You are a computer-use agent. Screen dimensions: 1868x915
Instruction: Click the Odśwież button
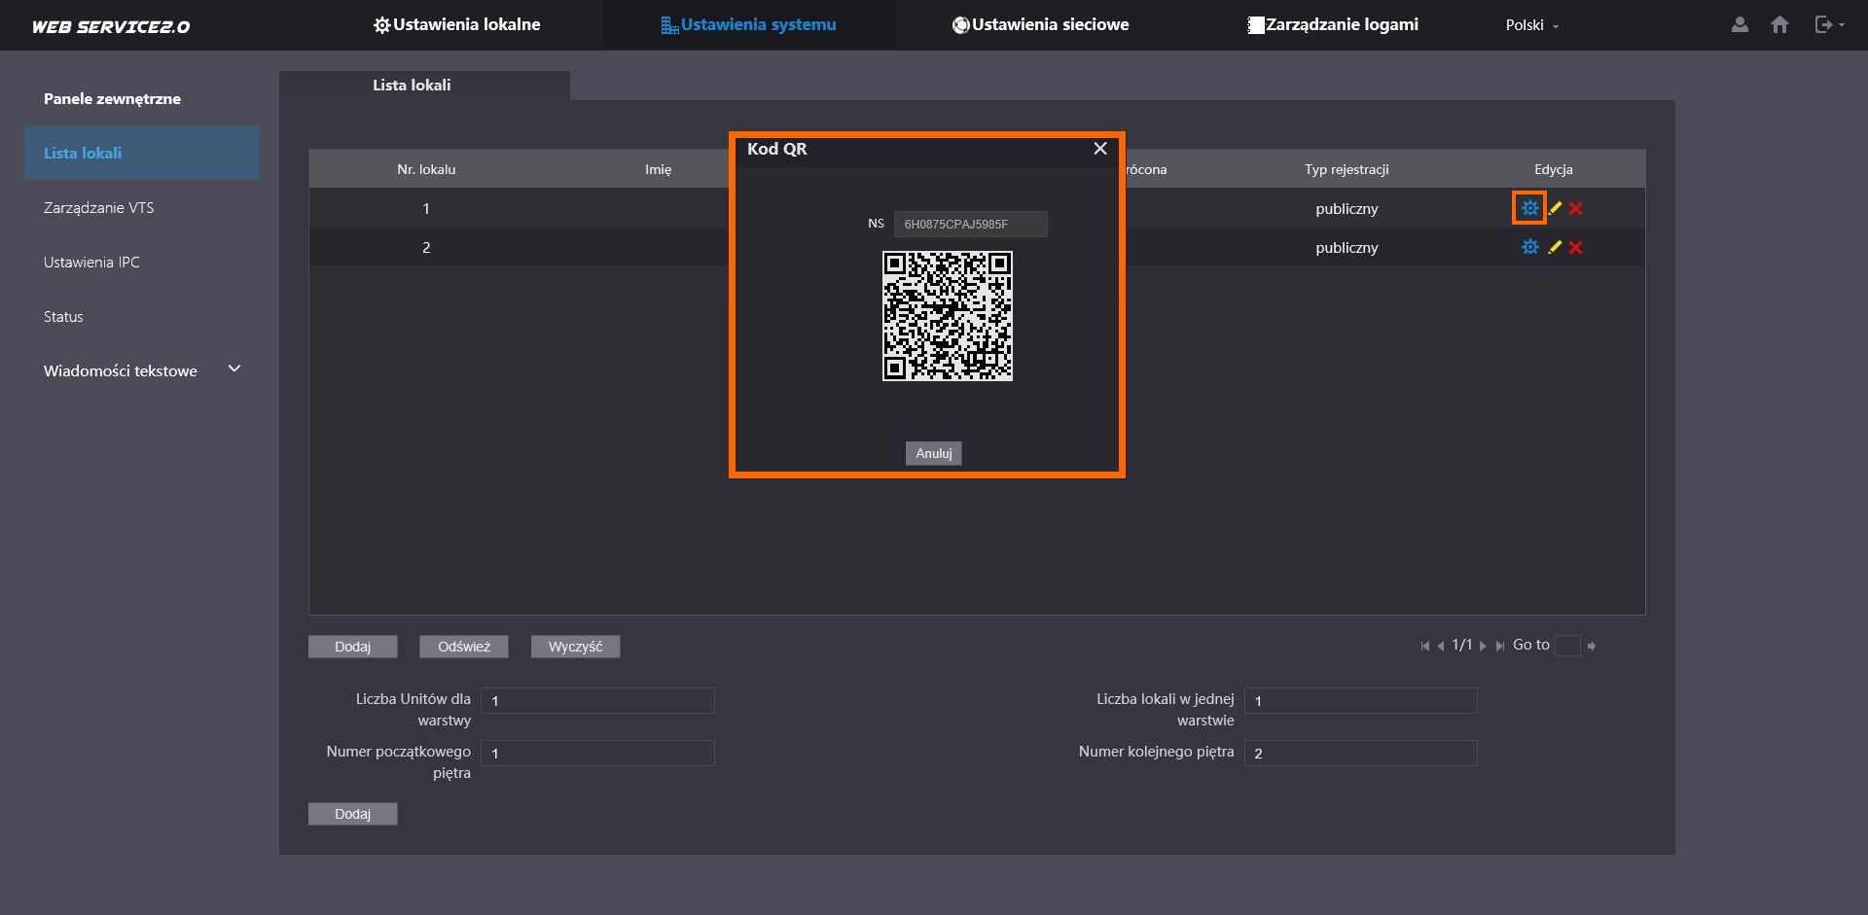click(x=464, y=647)
